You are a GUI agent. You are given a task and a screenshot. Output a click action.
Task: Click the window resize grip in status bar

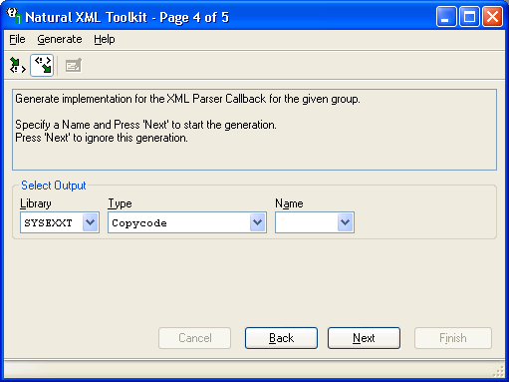(x=499, y=372)
